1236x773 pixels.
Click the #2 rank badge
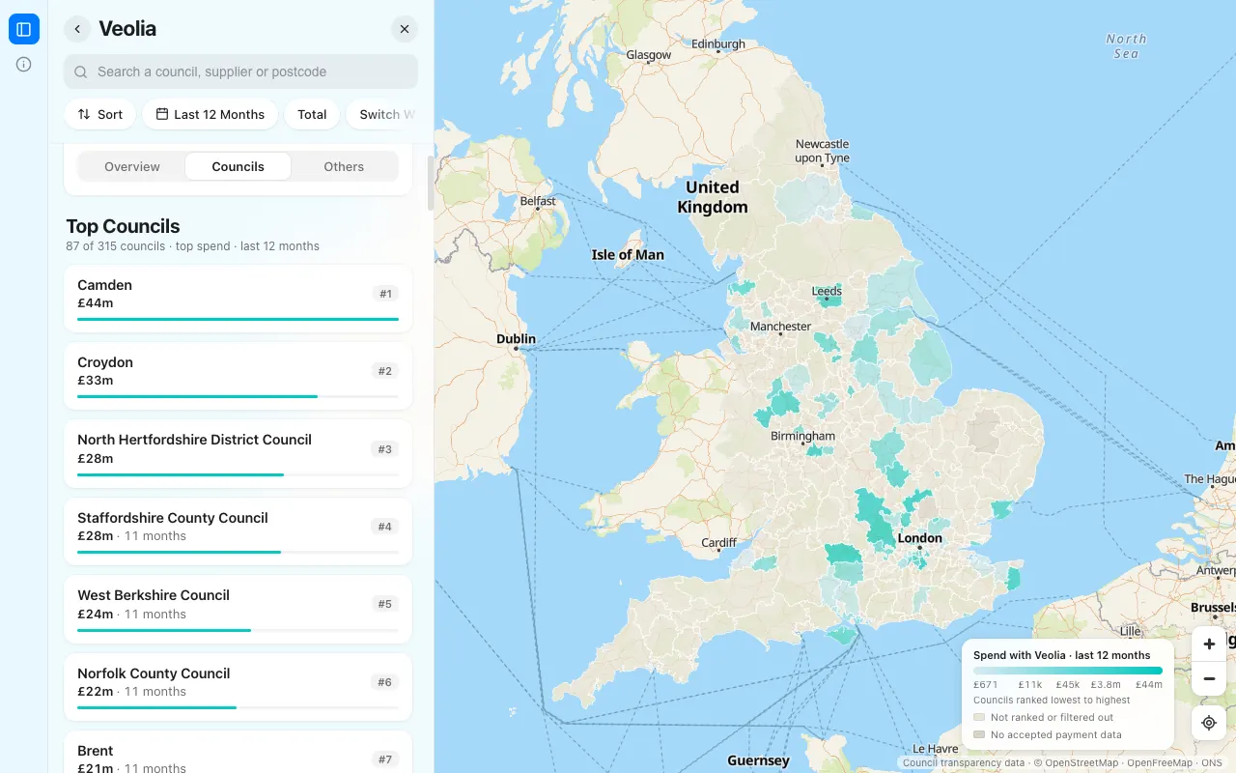385,371
